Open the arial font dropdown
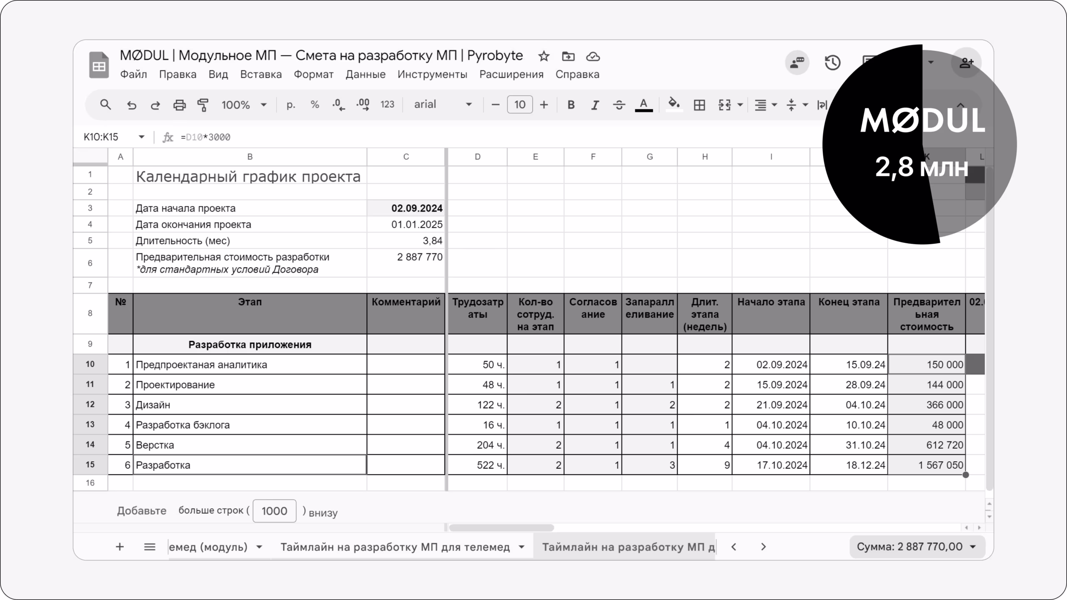Screen dimensions: 1067x600 443,105
